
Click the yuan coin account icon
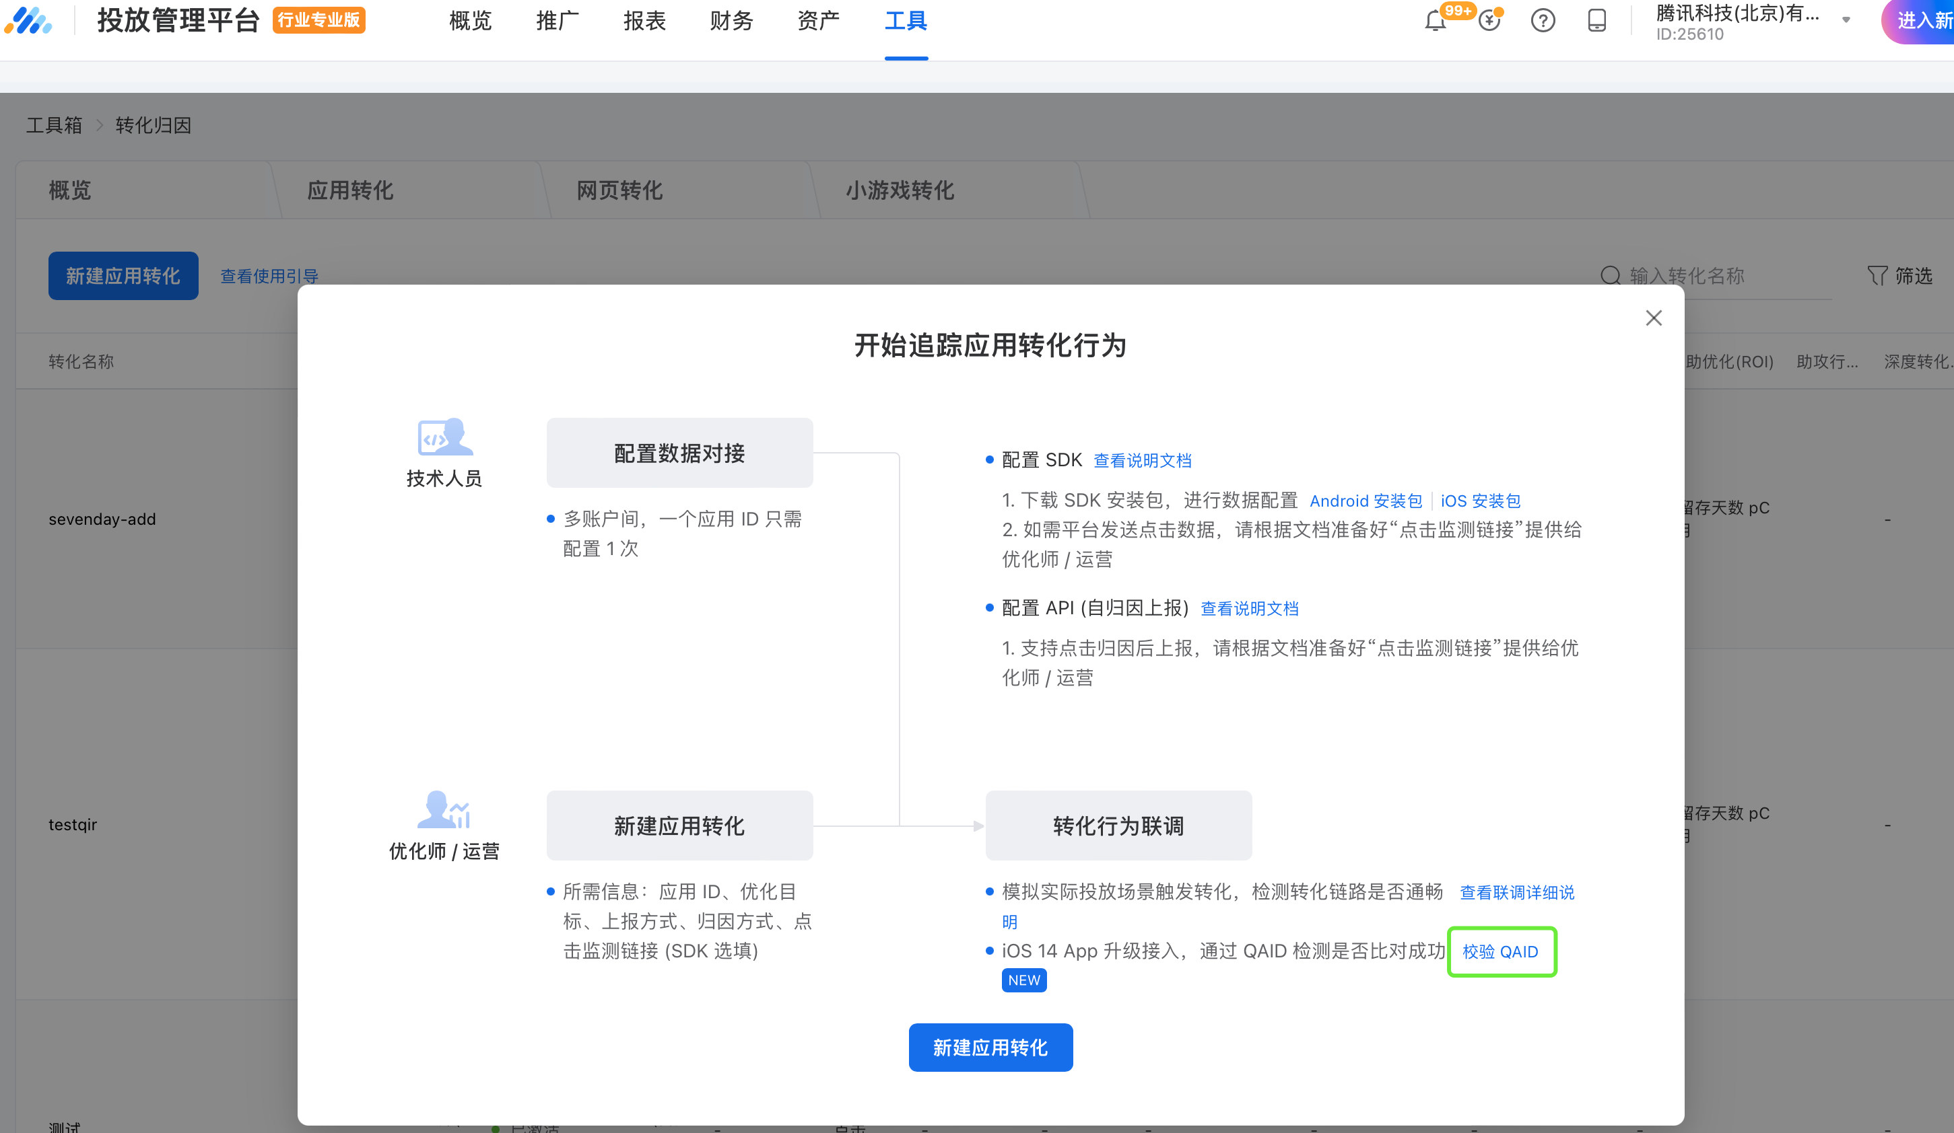(1489, 20)
